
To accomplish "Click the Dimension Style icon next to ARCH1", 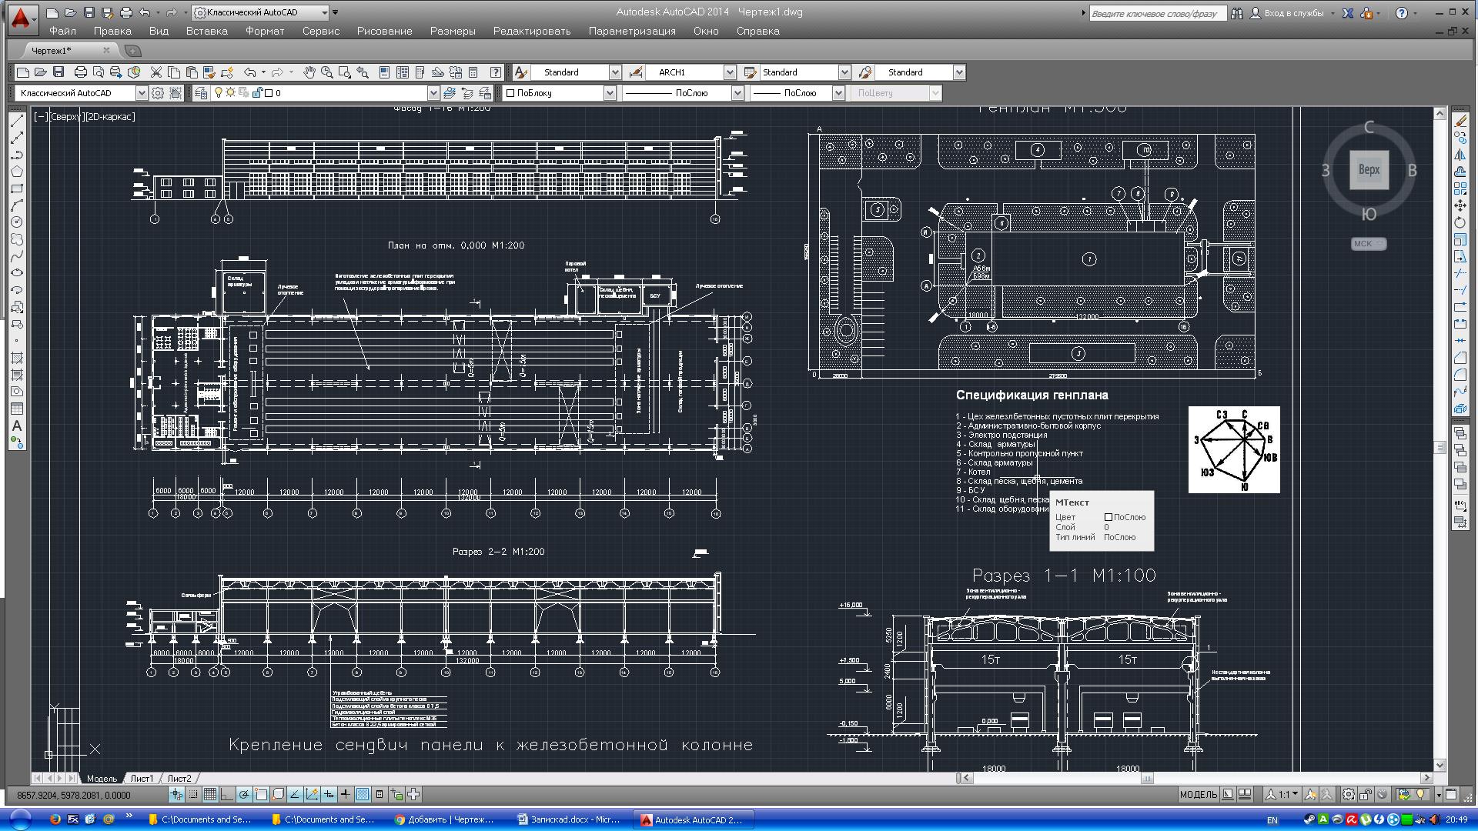I will pos(636,72).
